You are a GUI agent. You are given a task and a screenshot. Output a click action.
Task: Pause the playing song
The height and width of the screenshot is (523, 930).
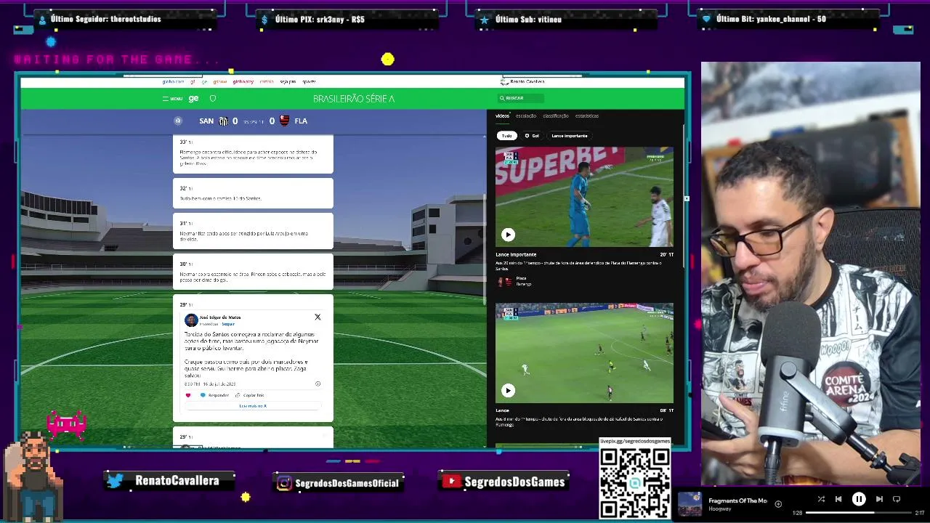859,499
